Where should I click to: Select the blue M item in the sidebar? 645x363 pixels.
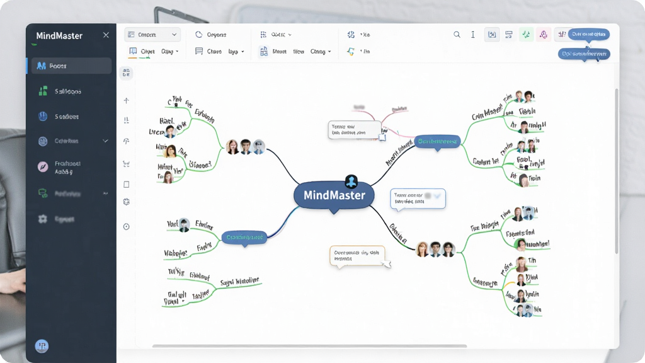point(71,66)
